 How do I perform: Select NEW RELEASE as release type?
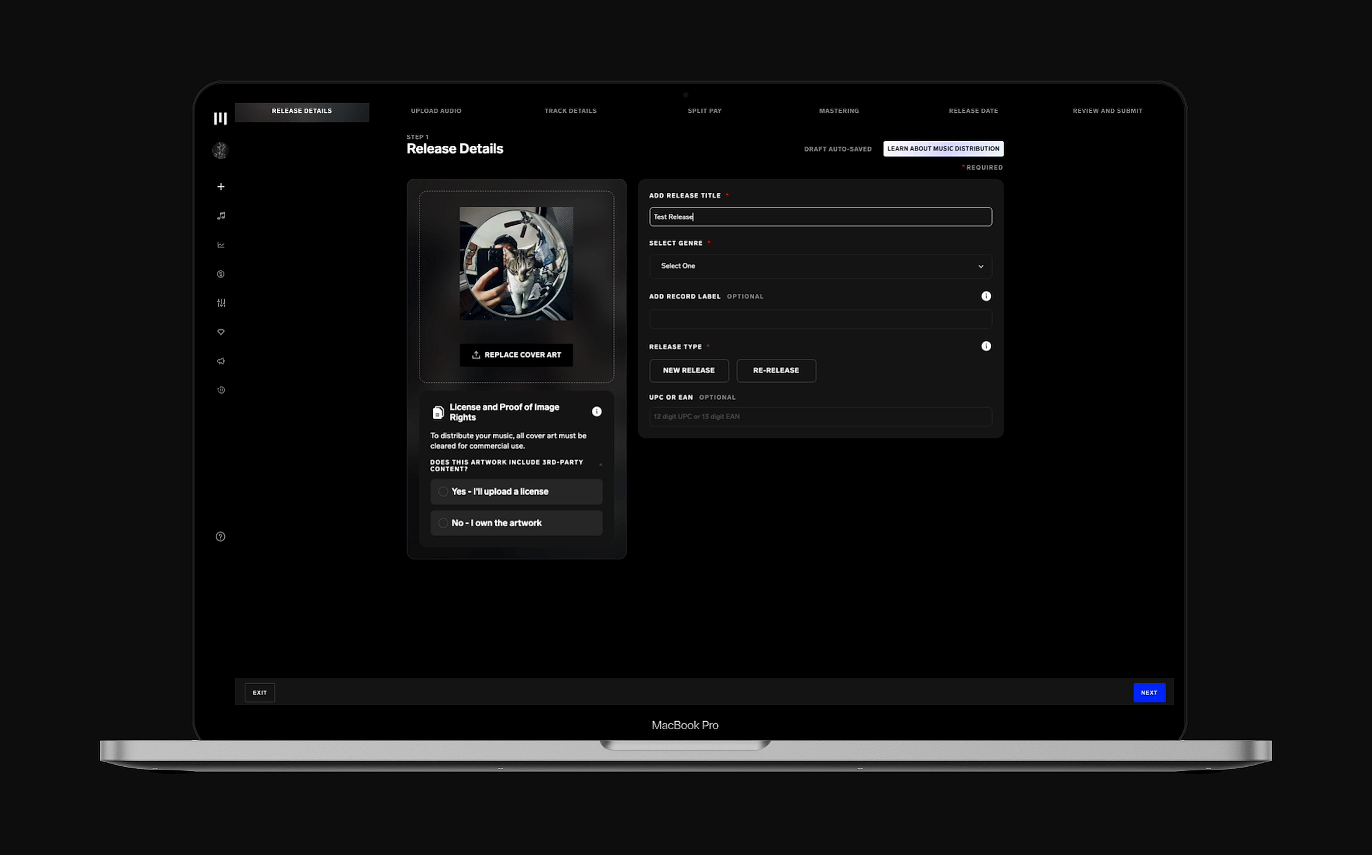pyautogui.click(x=689, y=370)
